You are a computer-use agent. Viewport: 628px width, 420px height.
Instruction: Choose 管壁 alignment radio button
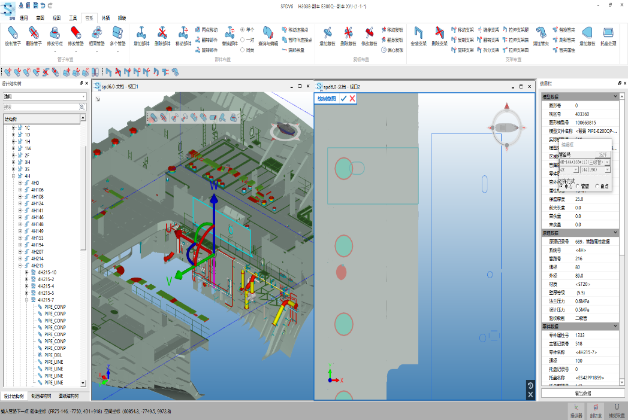pos(578,187)
